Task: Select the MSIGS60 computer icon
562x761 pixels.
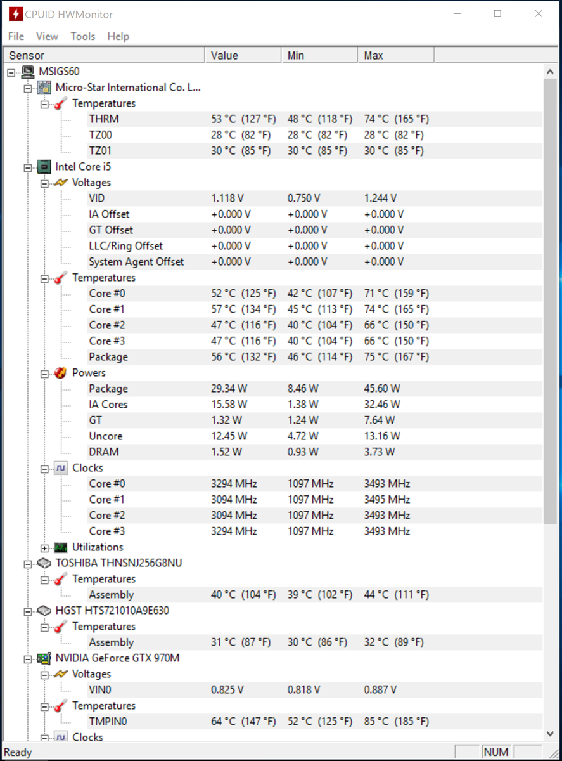Action: [x=28, y=72]
